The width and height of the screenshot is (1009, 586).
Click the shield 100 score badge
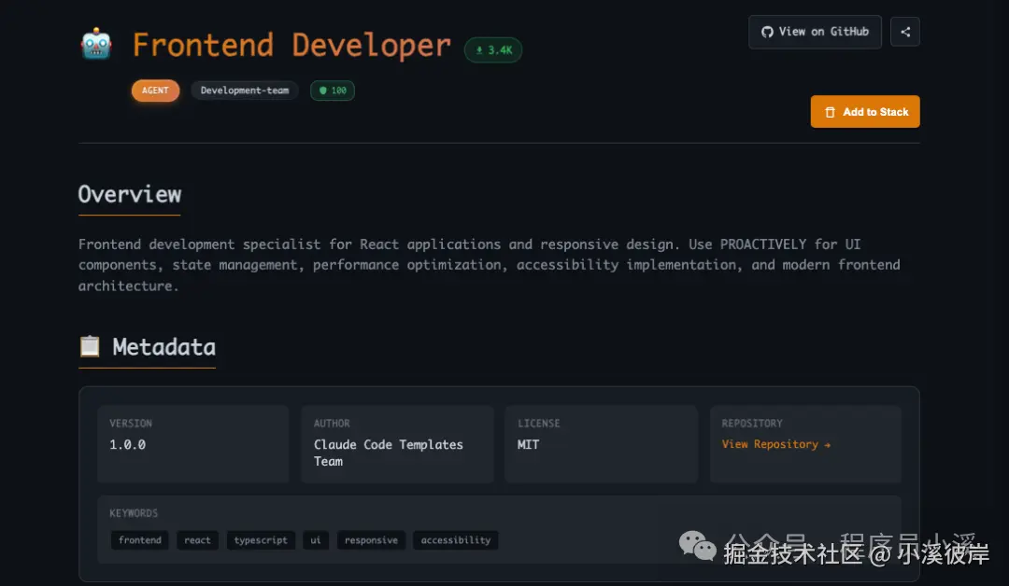click(x=333, y=91)
